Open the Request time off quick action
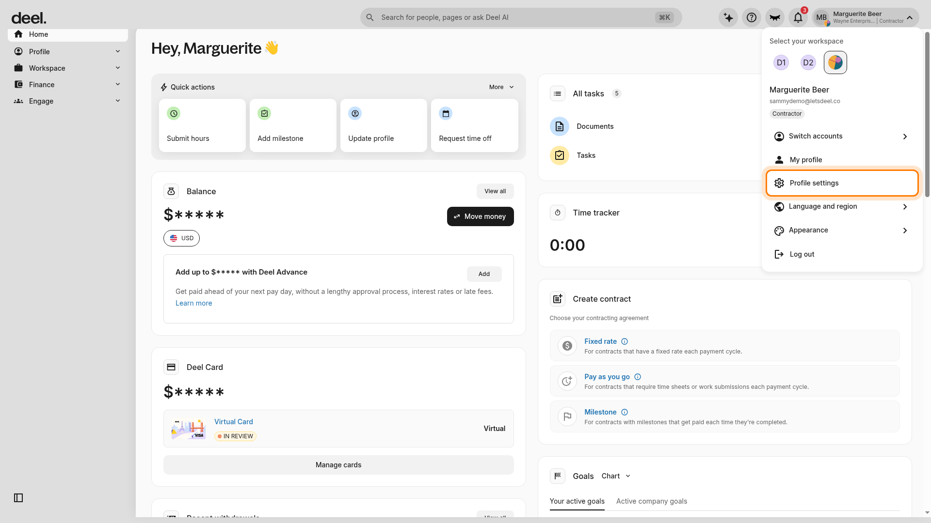 point(475,125)
